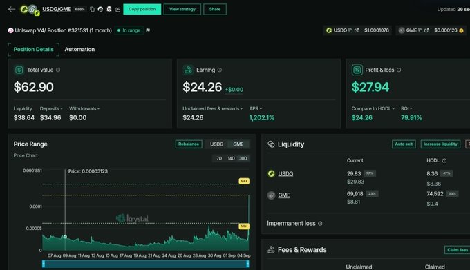The width and height of the screenshot is (470, 270).
Task: Open second circular icon after copy icon
Action: [x=101, y=9]
